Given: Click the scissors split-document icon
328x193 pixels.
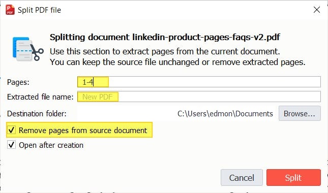Looking at the screenshot, I should (28, 49).
